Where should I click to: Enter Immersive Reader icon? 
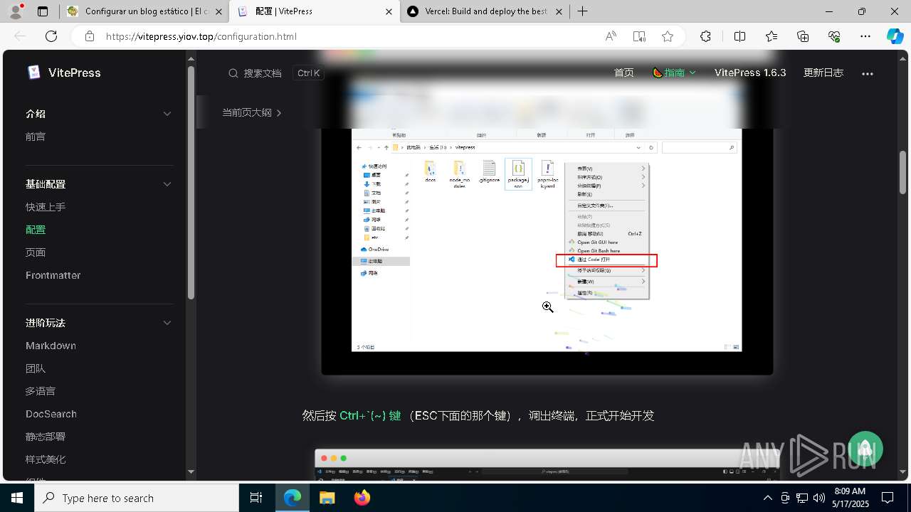[639, 36]
